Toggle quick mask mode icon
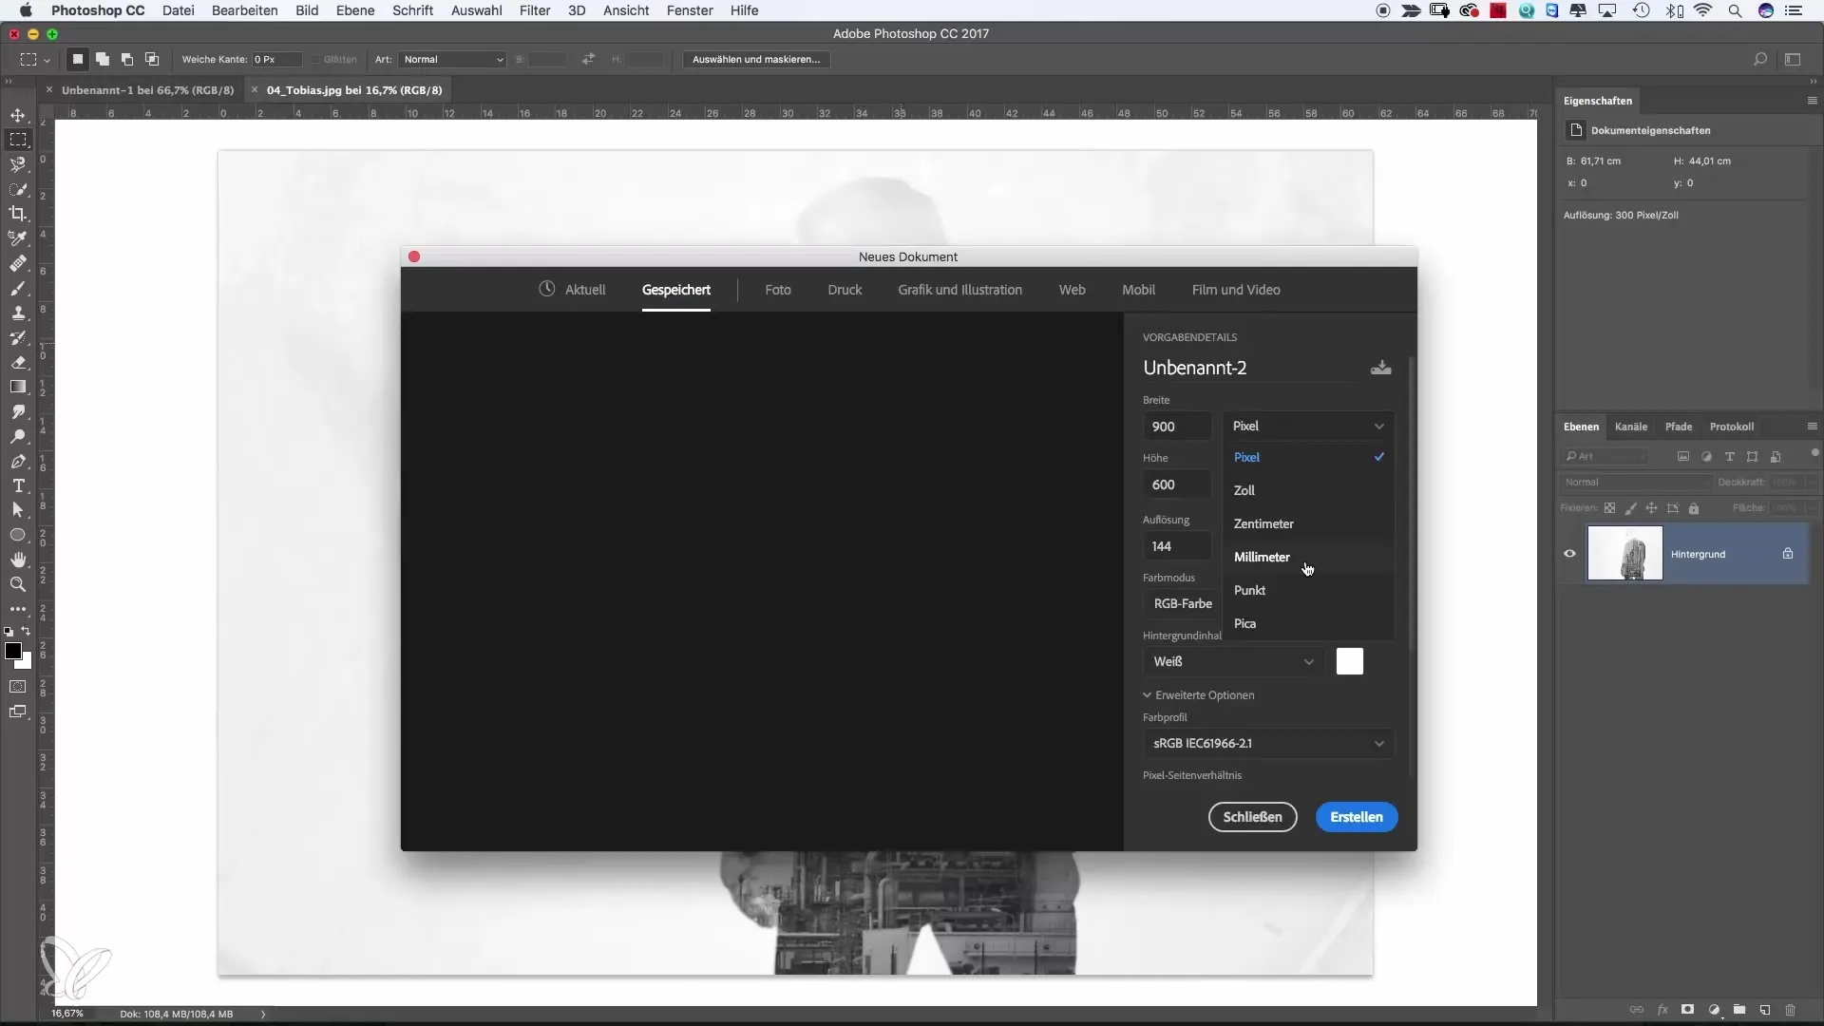 (18, 686)
